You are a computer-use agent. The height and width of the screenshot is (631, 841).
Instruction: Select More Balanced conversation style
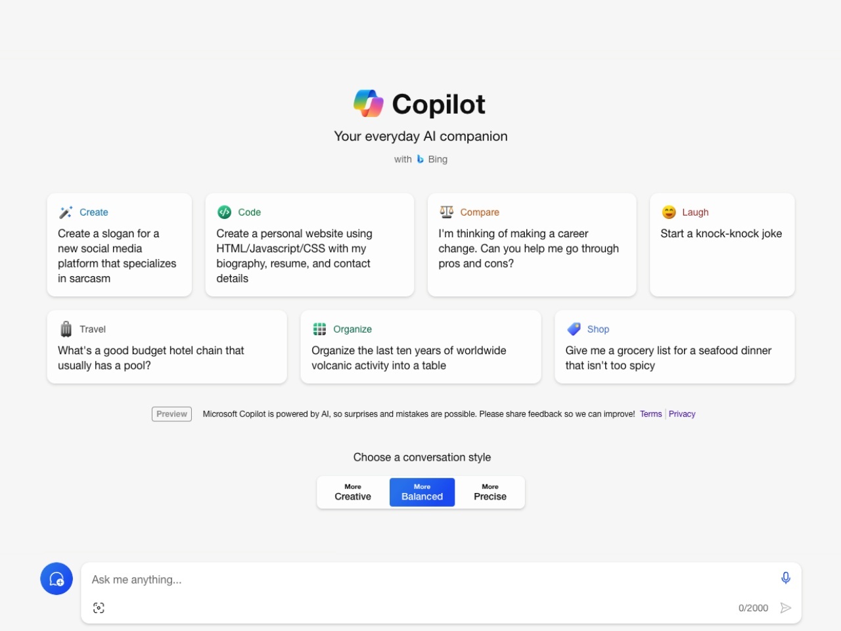[422, 492]
